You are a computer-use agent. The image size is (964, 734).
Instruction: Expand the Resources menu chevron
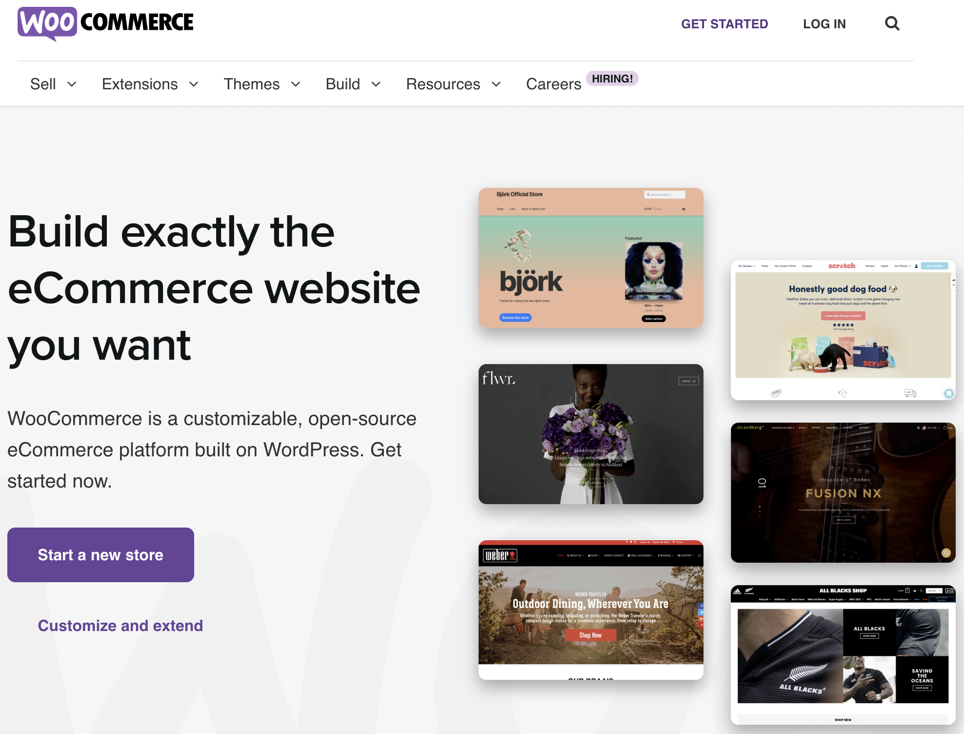pos(496,84)
